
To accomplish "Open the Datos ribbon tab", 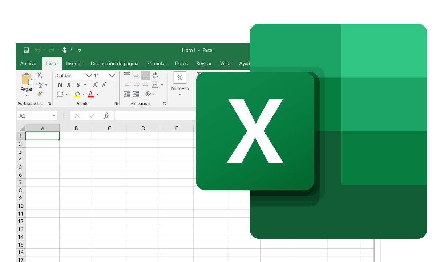I will (x=181, y=64).
